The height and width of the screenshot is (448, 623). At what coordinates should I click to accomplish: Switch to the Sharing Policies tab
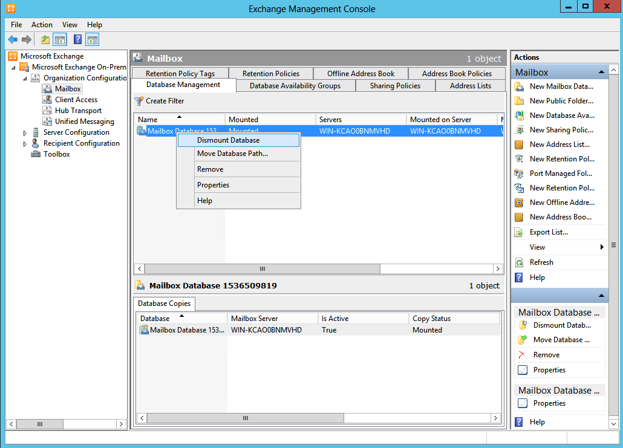395,85
